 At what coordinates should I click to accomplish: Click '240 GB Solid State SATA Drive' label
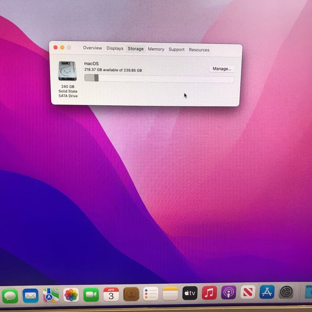coord(68,91)
